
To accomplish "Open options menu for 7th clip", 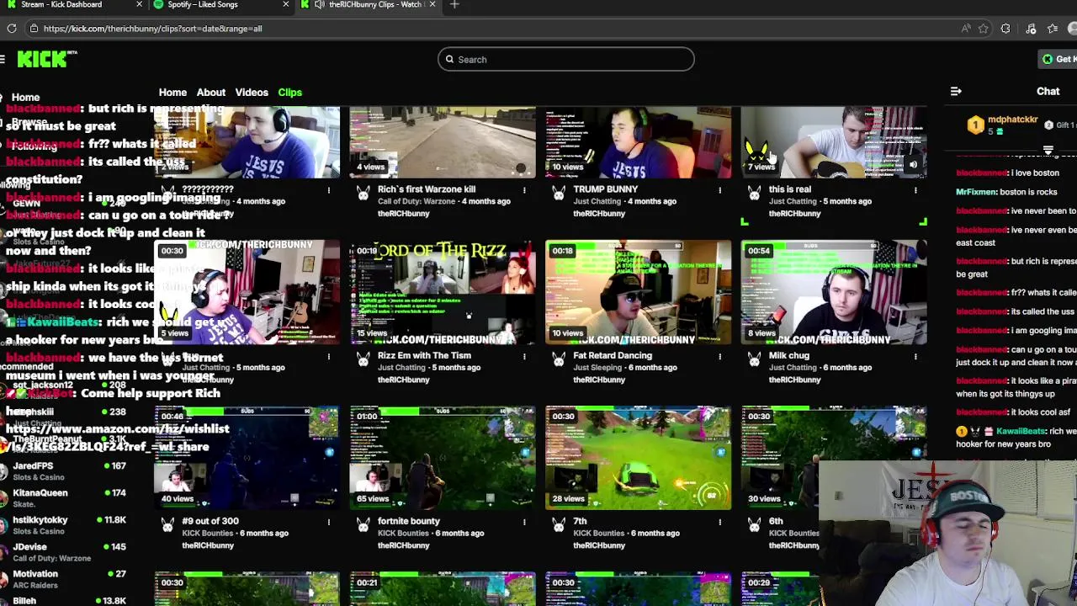I will (719, 522).
